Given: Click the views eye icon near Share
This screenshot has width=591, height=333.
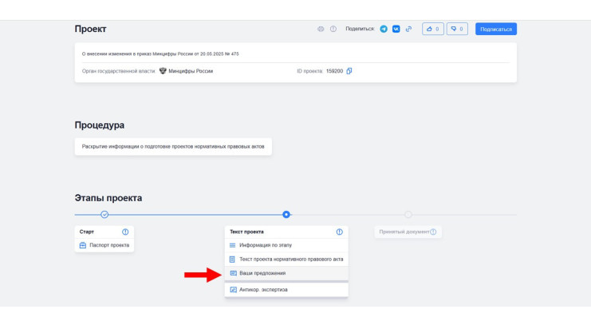Looking at the screenshot, I should pyautogui.click(x=321, y=29).
